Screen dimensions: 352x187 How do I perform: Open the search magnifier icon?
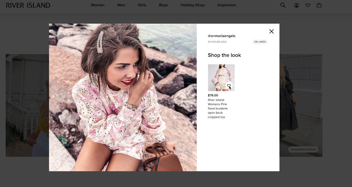coord(283,5)
